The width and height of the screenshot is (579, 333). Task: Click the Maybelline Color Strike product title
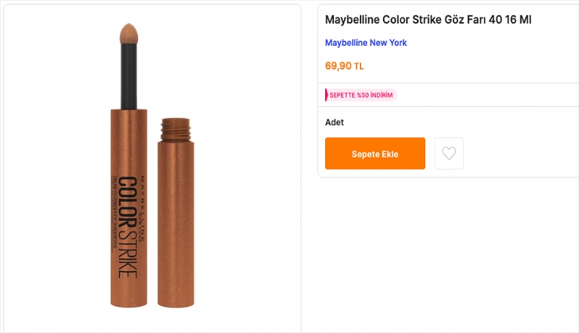(x=428, y=19)
